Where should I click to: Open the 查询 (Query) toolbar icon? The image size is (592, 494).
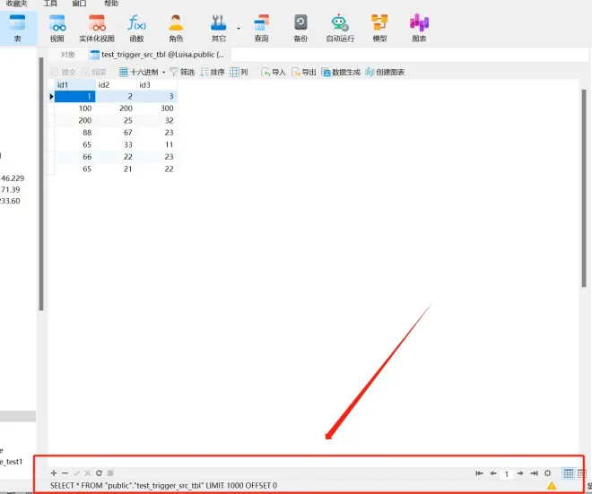coord(261,28)
